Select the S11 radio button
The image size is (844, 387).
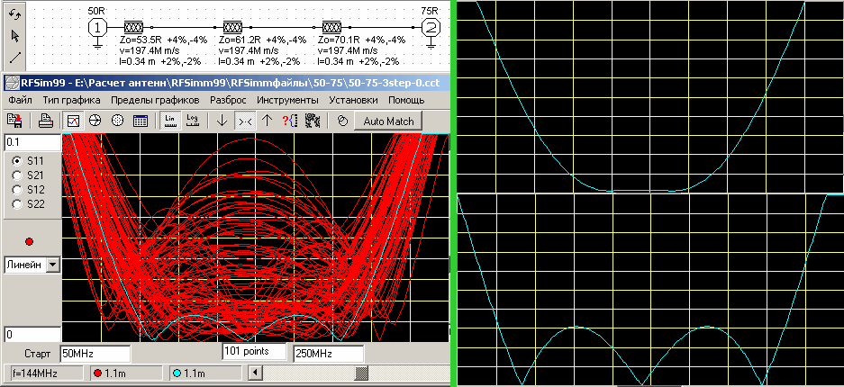tap(17, 160)
